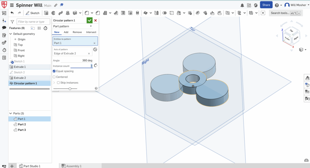
Task: Open notifications bell icon
Action: (242, 5)
